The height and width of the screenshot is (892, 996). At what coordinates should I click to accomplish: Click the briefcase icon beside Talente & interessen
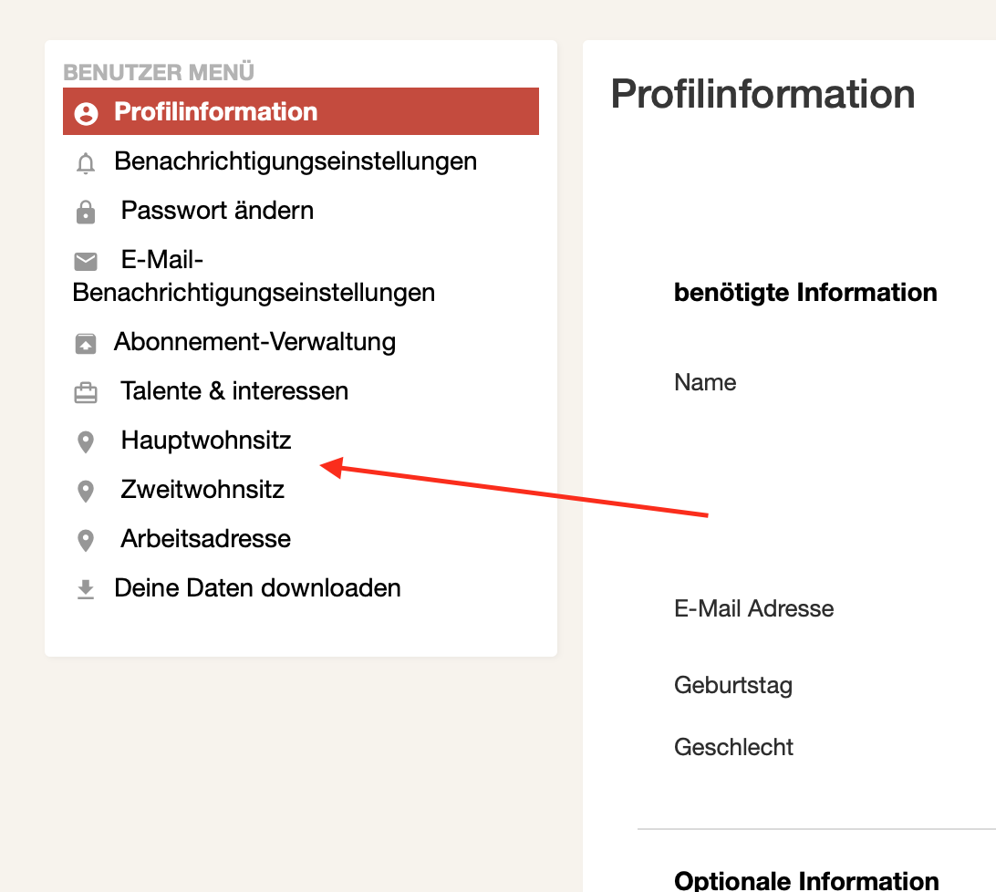pyautogui.click(x=86, y=393)
